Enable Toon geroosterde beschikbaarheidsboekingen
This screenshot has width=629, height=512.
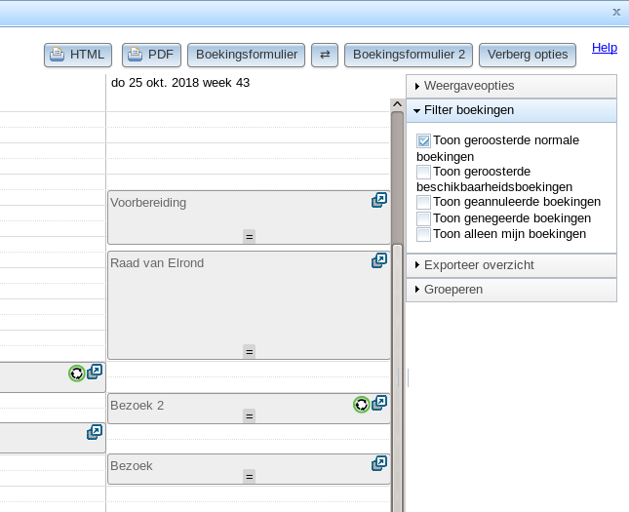tap(423, 173)
